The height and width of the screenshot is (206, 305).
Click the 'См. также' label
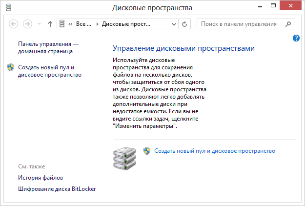32,166
